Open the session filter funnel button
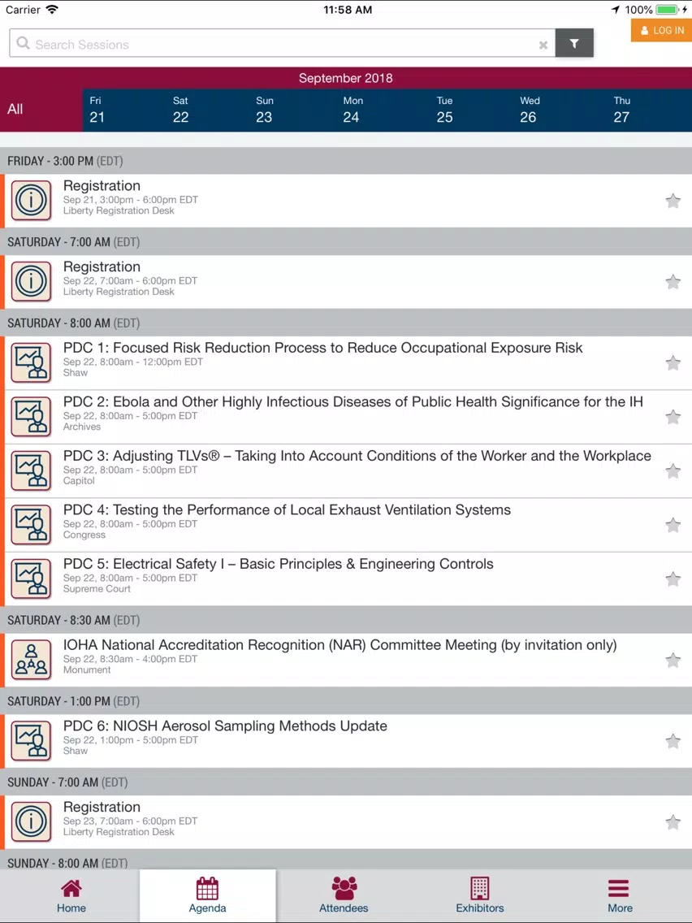 point(573,43)
